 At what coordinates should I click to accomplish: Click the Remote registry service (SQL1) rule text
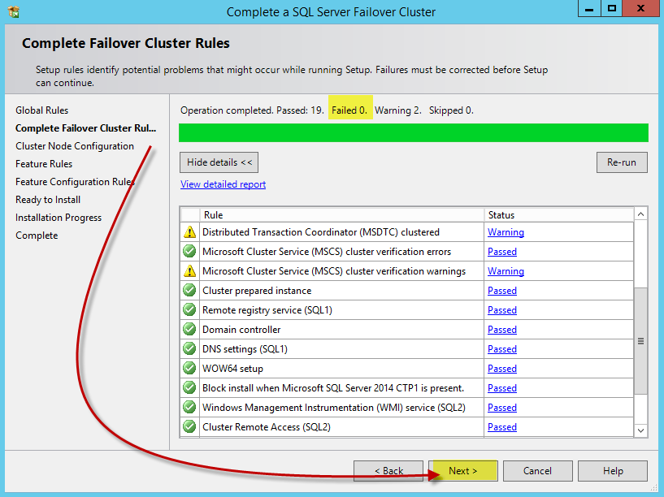pyautogui.click(x=267, y=310)
